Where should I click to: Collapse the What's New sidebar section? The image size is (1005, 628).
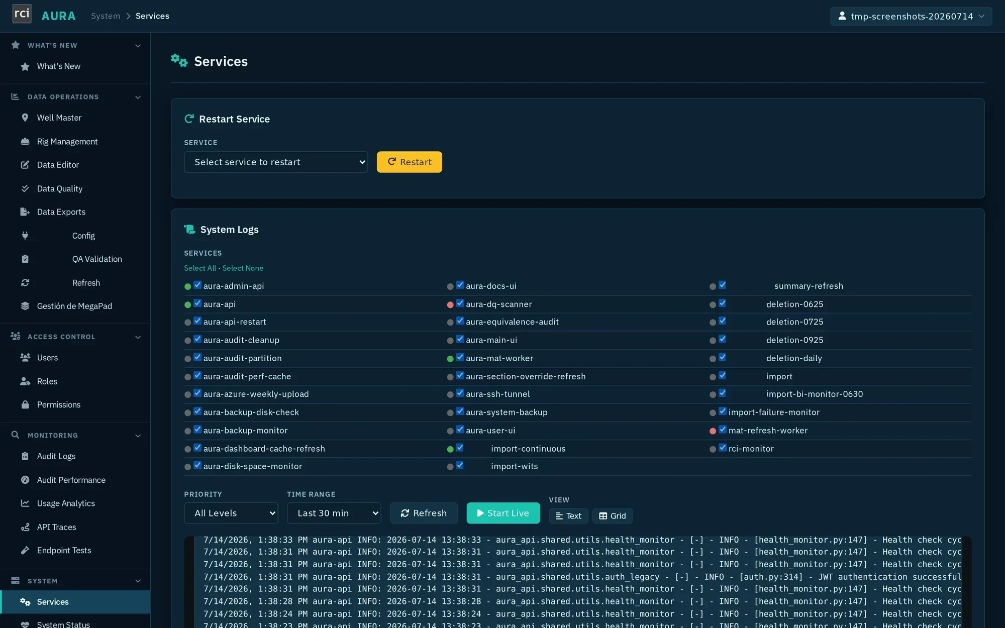[138, 46]
